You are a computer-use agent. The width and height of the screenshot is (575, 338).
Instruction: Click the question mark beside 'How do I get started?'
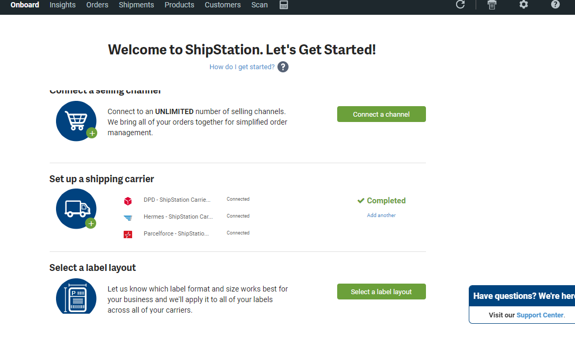click(x=283, y=67)
